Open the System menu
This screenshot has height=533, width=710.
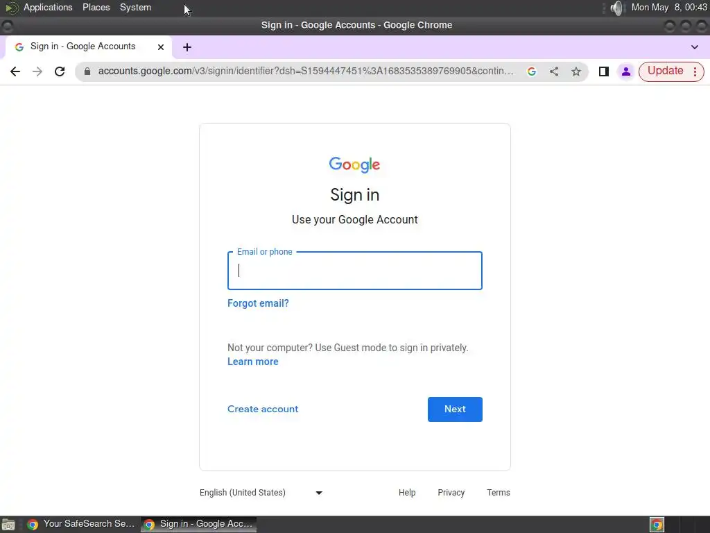pos(135,7)
